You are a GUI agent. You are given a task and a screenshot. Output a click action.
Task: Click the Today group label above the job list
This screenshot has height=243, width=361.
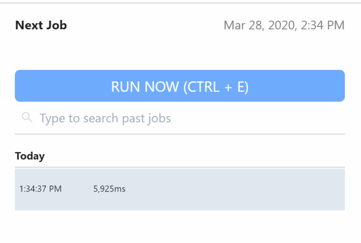pos(30,156)
